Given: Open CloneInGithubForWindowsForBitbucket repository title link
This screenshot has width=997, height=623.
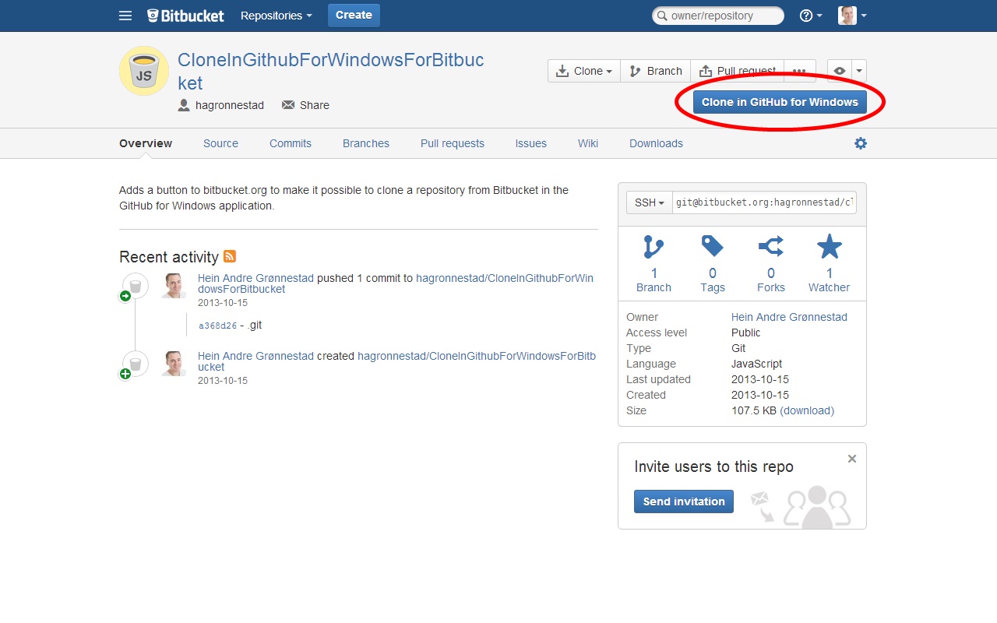Looking at the screenshot, I should [x=331, y=72].
